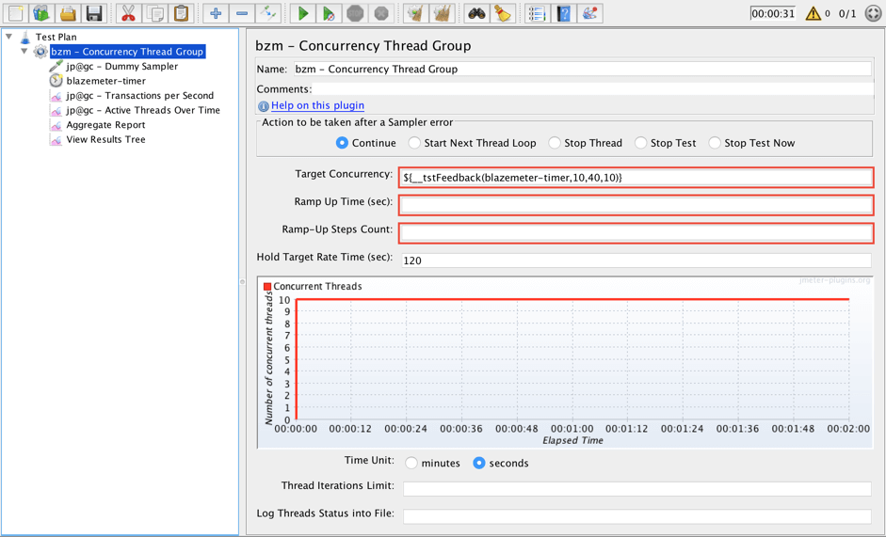
Task: Copy the selected element
Action: [x=154, y=13]
